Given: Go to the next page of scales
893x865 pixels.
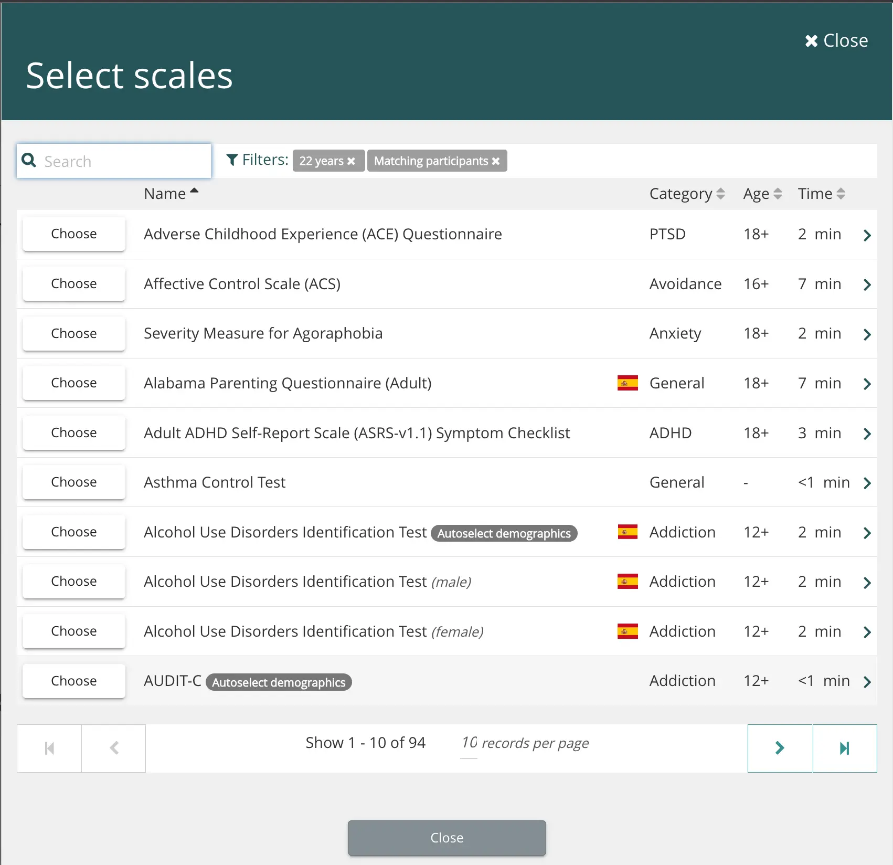Looking at the screenshot, I should [780, 748].
